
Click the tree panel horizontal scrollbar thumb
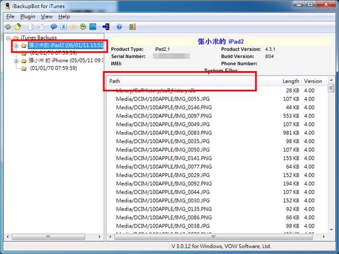tap(48, 237)
